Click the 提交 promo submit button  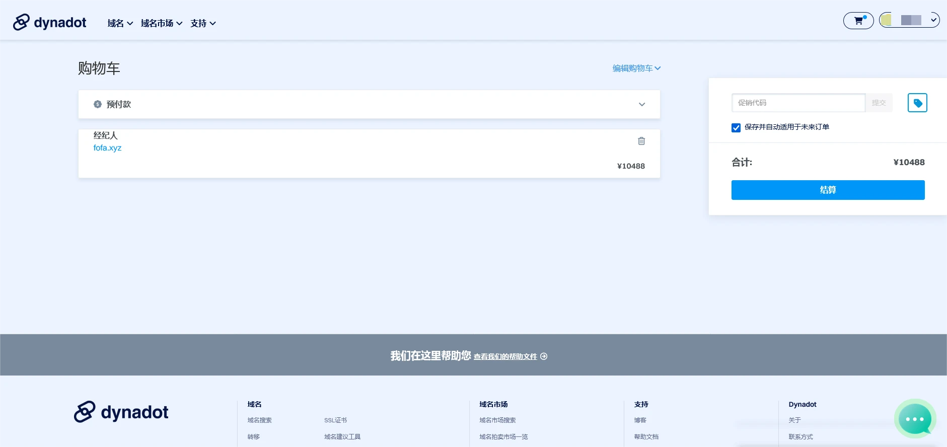[x=879, y=103]
